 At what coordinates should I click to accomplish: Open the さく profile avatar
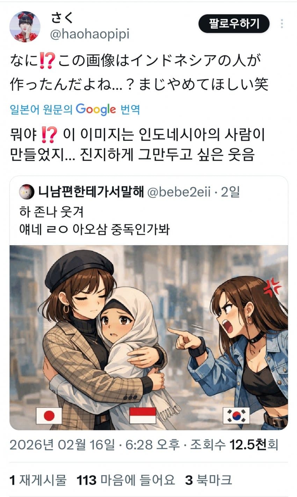point(25,27)
